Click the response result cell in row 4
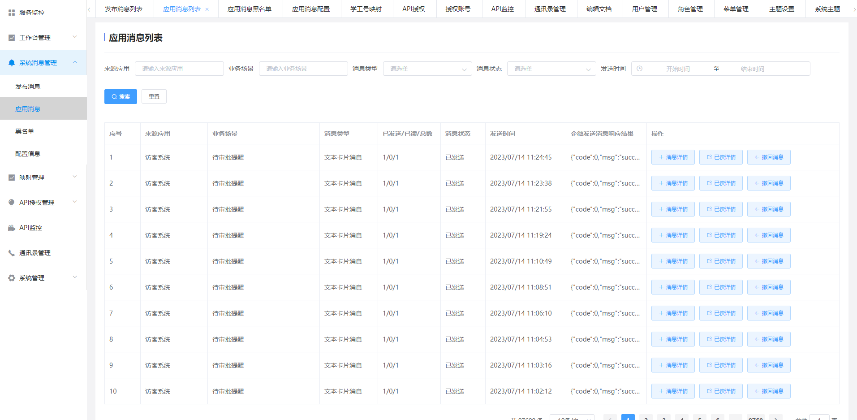This screenshot has height=420, width=857. tap(605, 235)
